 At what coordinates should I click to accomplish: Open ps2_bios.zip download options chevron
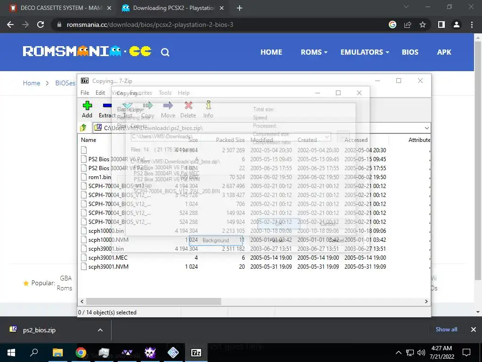(x=100, y=330)
